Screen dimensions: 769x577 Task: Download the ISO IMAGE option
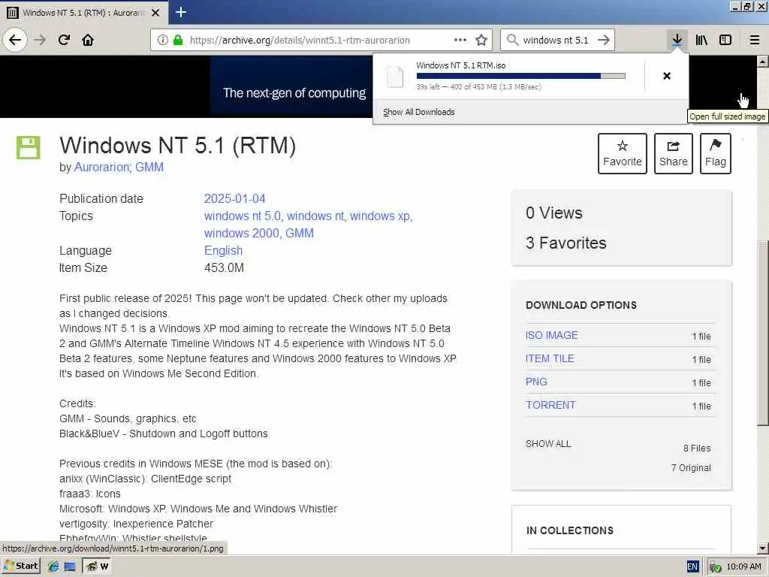[x=552, y=336]
